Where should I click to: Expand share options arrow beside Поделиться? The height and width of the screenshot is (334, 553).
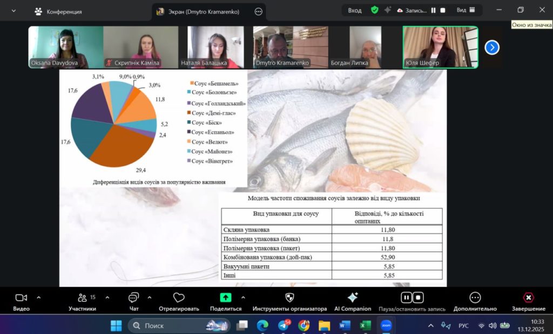click(243, 297)
